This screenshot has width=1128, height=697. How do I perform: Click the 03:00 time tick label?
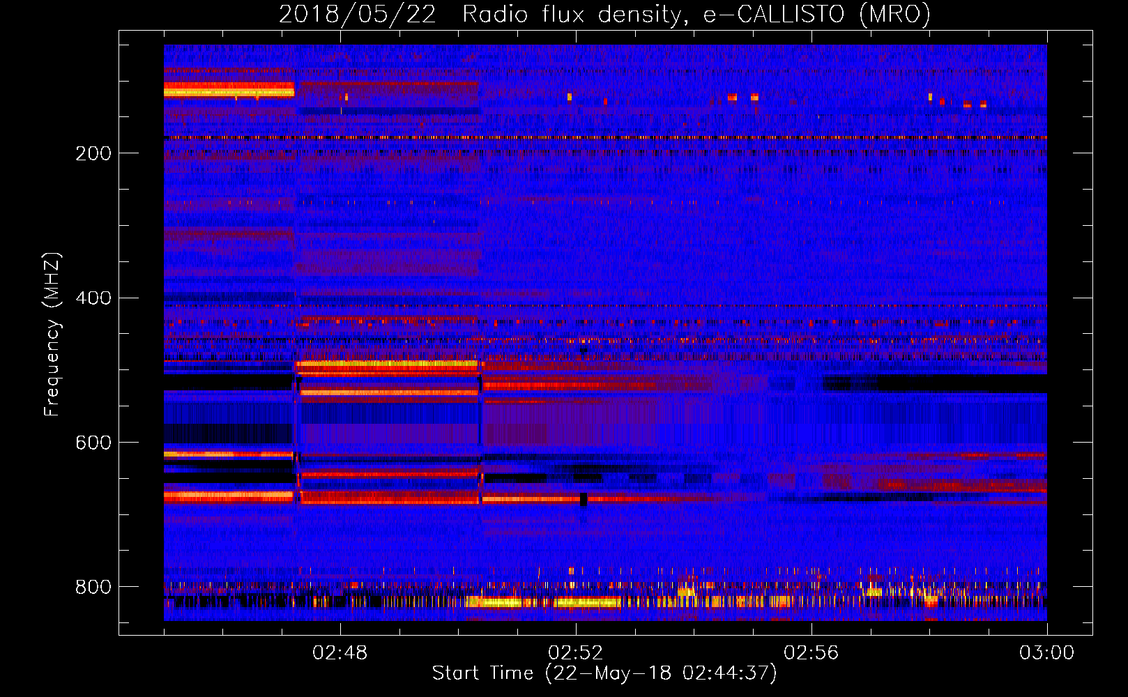pyautogui.click(x=1047, y=653)
